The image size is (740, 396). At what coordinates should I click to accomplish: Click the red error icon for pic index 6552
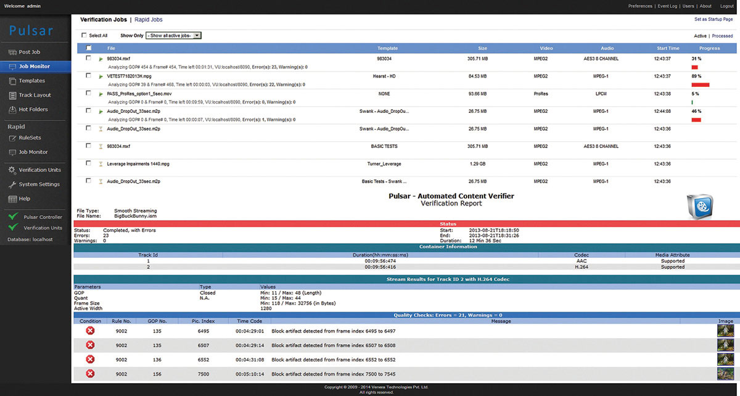90,360
